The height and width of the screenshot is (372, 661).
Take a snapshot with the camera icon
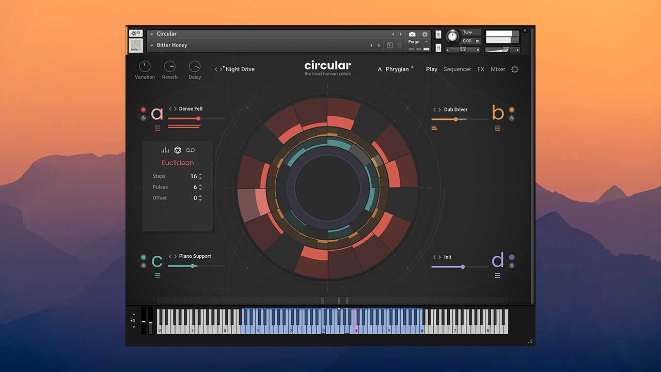click(412, 34)
